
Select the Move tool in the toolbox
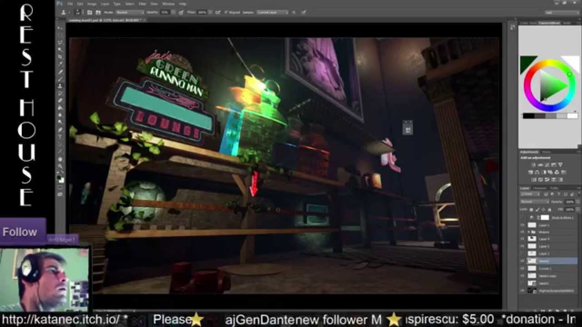pyautogui.click(x=60, y=27)
